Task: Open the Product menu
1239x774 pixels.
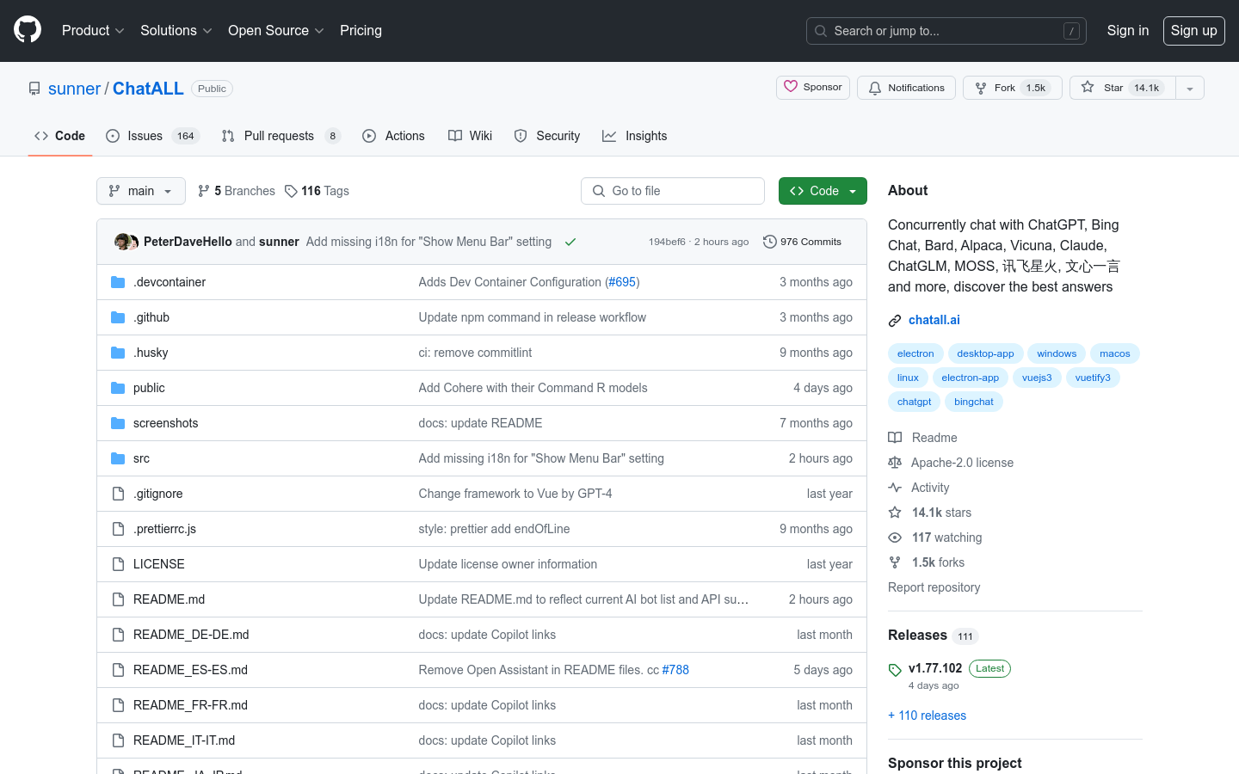Action: click(93, 30)
